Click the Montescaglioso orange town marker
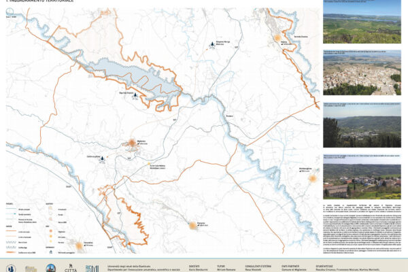408x272 pixels. pos(313,179)
